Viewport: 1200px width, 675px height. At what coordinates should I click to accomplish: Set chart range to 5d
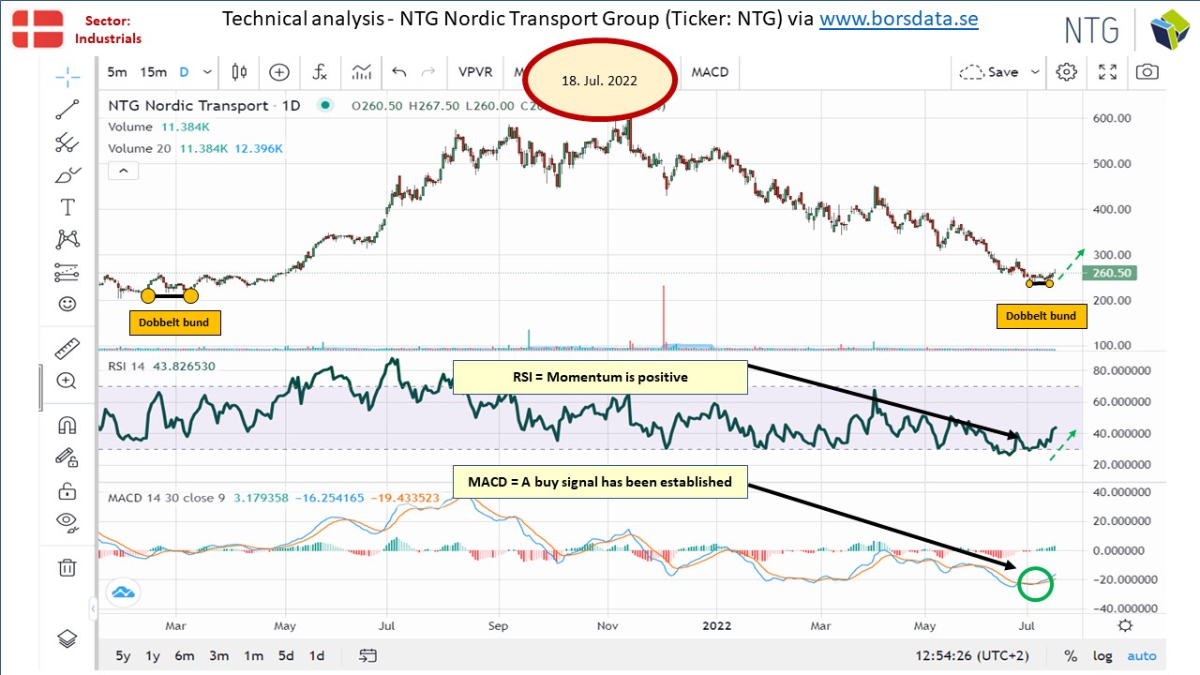pyautogui.click(x=287, y=656)
